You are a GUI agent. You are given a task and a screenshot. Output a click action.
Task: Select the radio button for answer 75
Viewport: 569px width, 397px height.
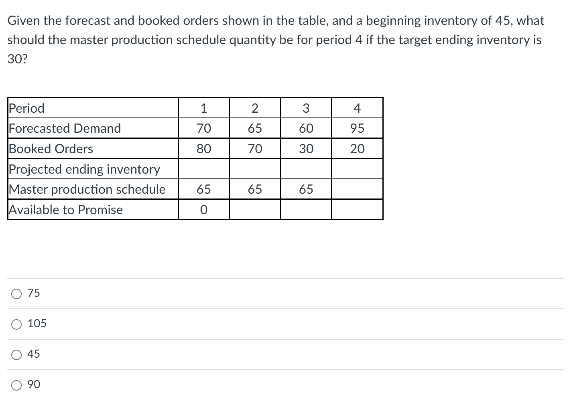pyautogui.click(x=16, y=294)
